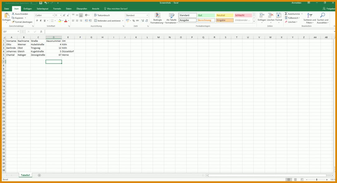Viewport: 337px width, 183px height.
Task: Align text to the bottom
Action: point(81,15)
